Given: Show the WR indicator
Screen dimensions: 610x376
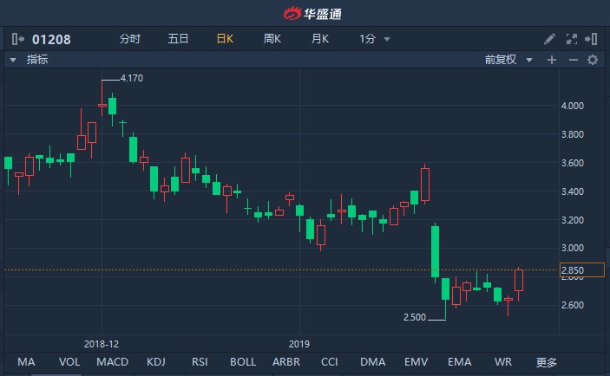Looking at the screenshot, I should pos(503,362).
